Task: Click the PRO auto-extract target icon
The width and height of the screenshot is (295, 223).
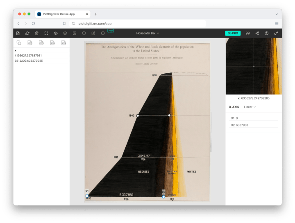Action: point(103,33)
